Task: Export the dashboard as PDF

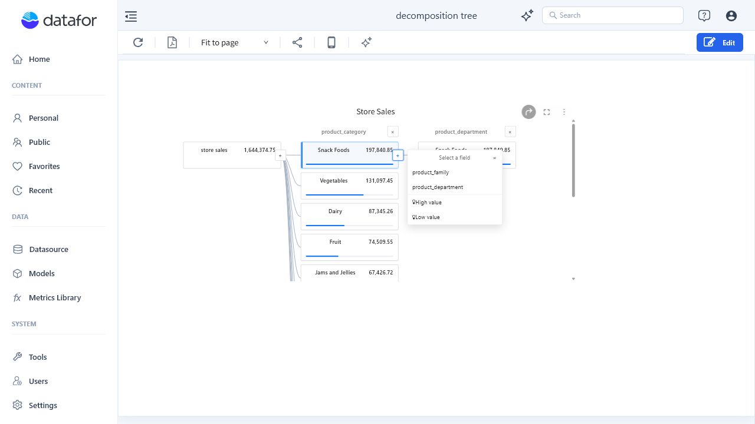Action: pyautogui.click(x=172, y=42)
